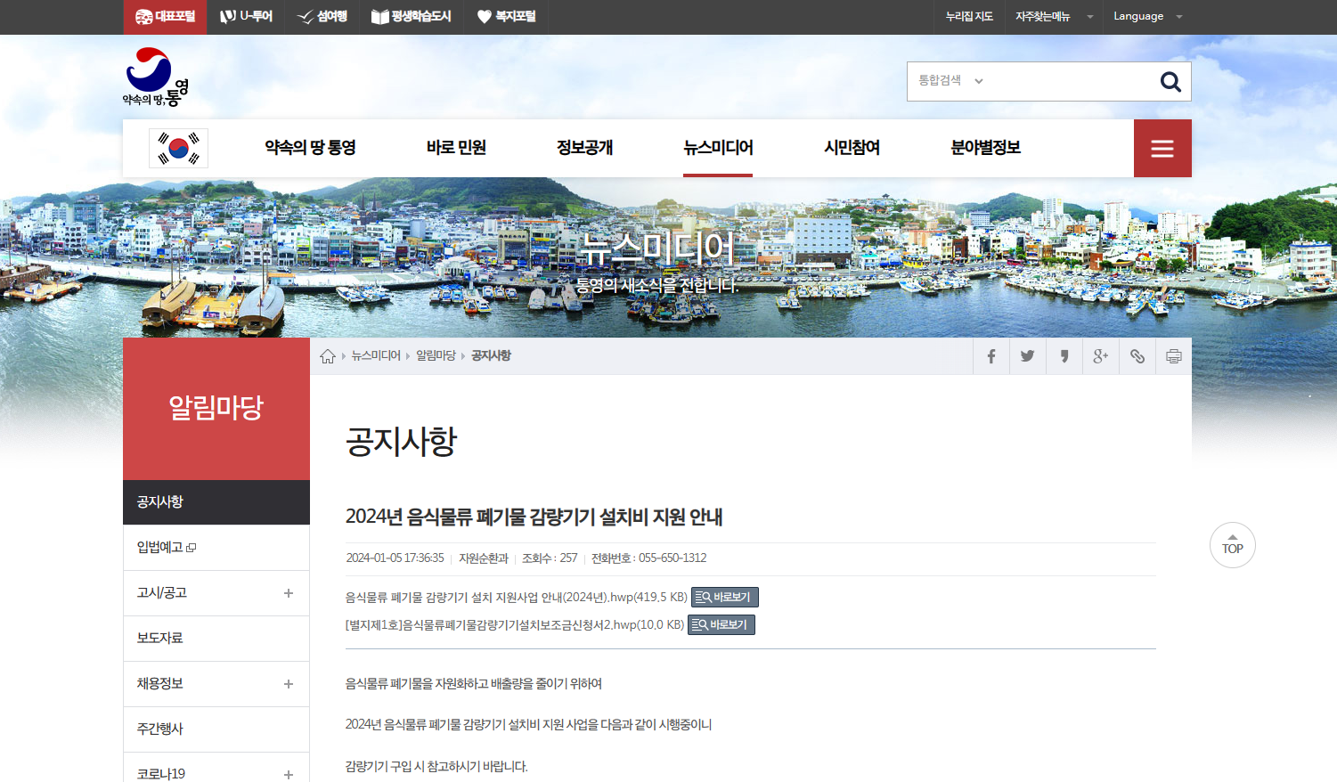Share page on Google Plus
Image resolution: width=1337 pixels, height=782 pixels.
tap(1101, 356)
